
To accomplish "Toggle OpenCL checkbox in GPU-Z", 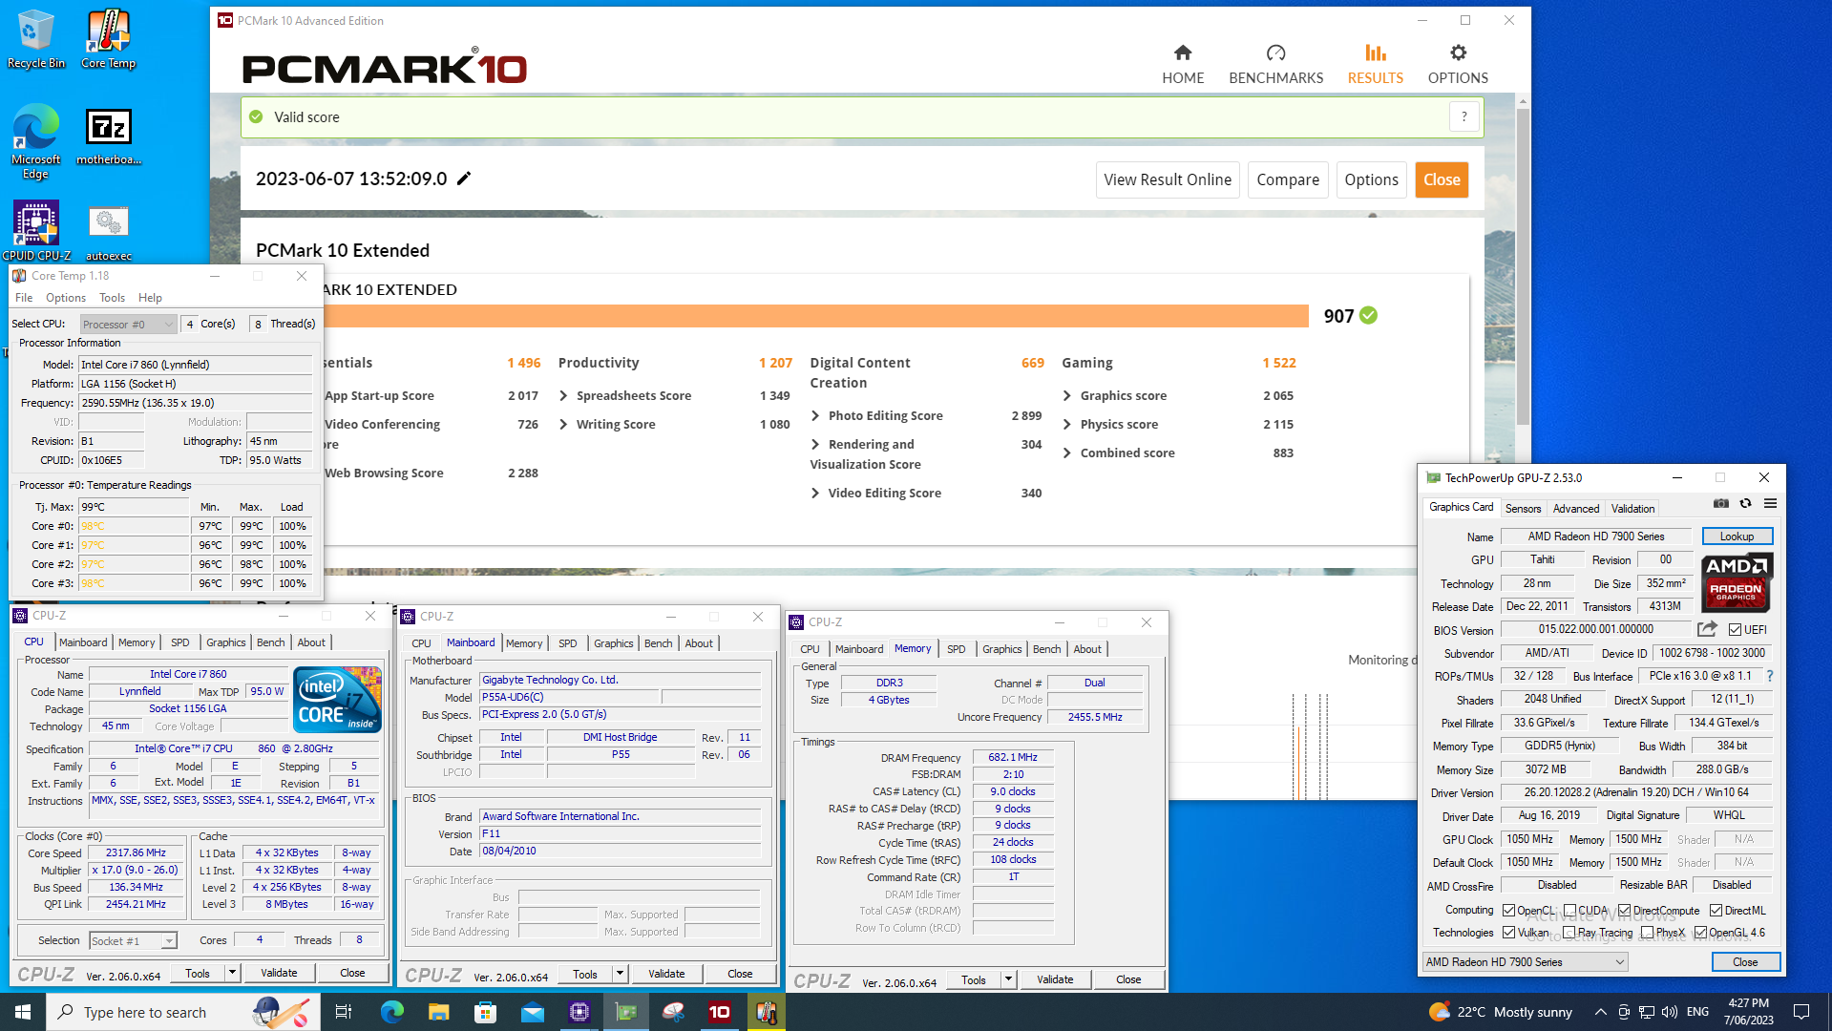I will point(1508,911).
